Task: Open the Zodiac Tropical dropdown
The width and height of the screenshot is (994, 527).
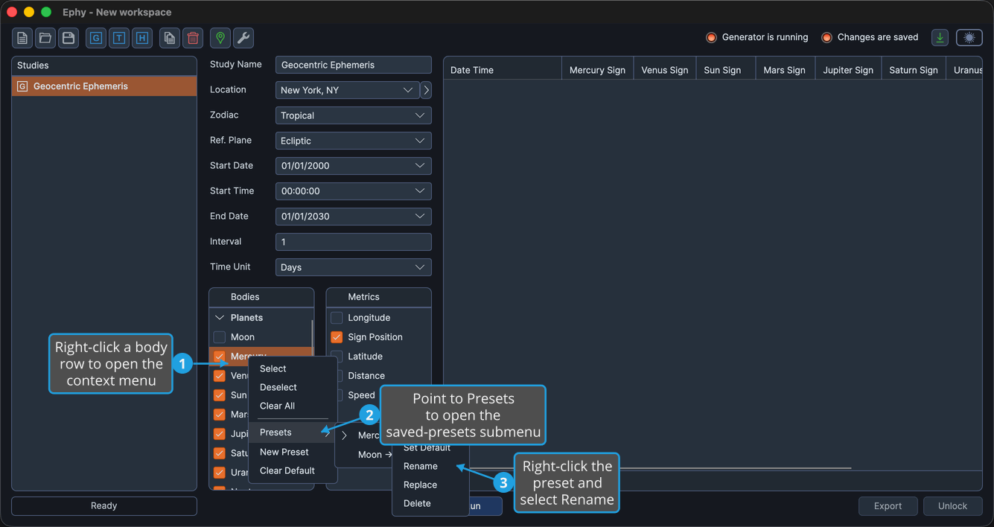Action: click(x=354, y=115)
